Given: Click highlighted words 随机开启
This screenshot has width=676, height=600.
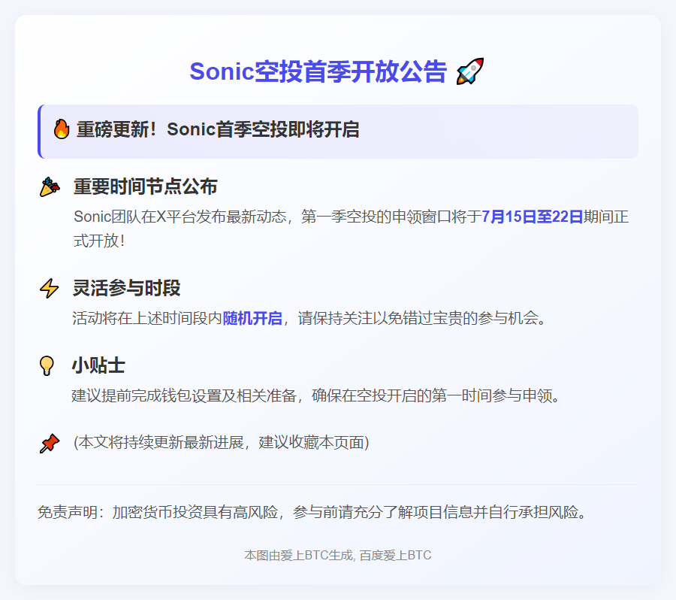Looking at the screenshot, I should click(x=252, y=319).
